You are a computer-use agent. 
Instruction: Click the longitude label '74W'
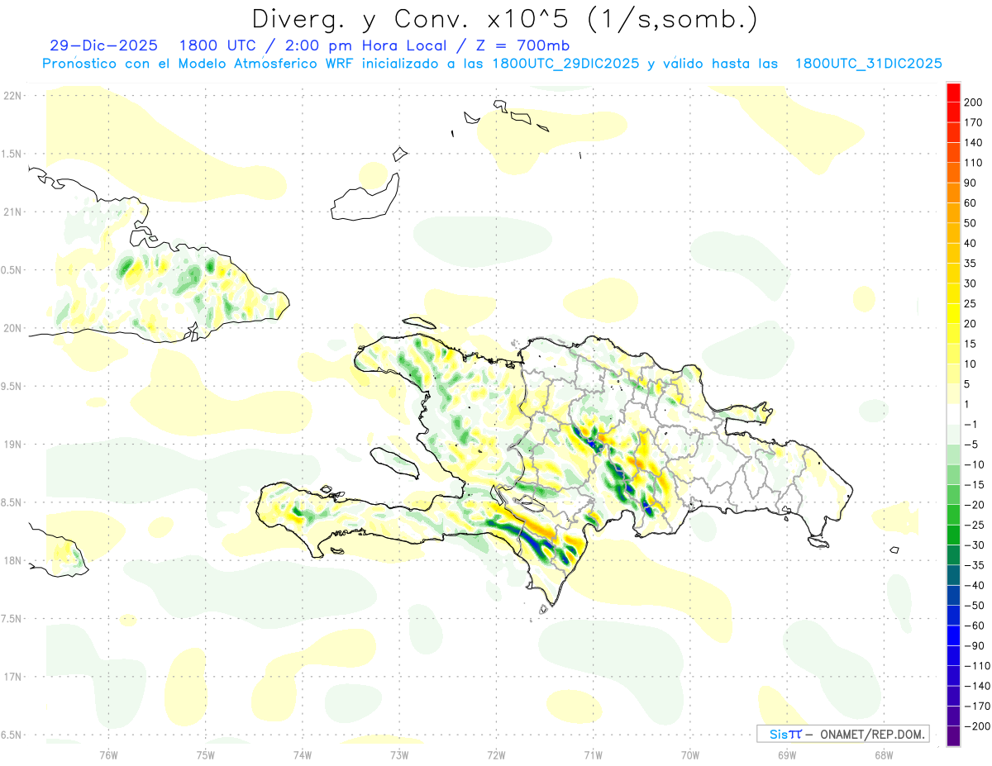pyautogui.click(x=303, y=754)
